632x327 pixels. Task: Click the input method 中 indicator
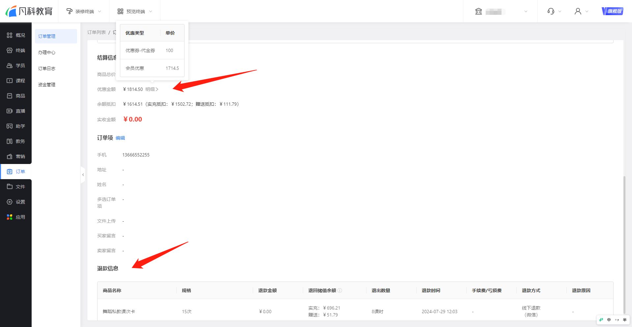(x=609, y=320)
